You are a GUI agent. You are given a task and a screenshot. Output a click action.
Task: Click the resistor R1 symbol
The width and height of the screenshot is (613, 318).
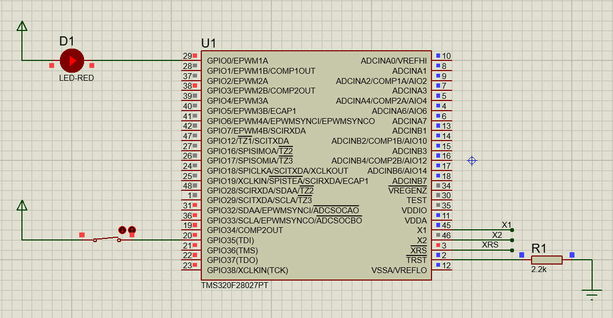click(x=546, y=259)
